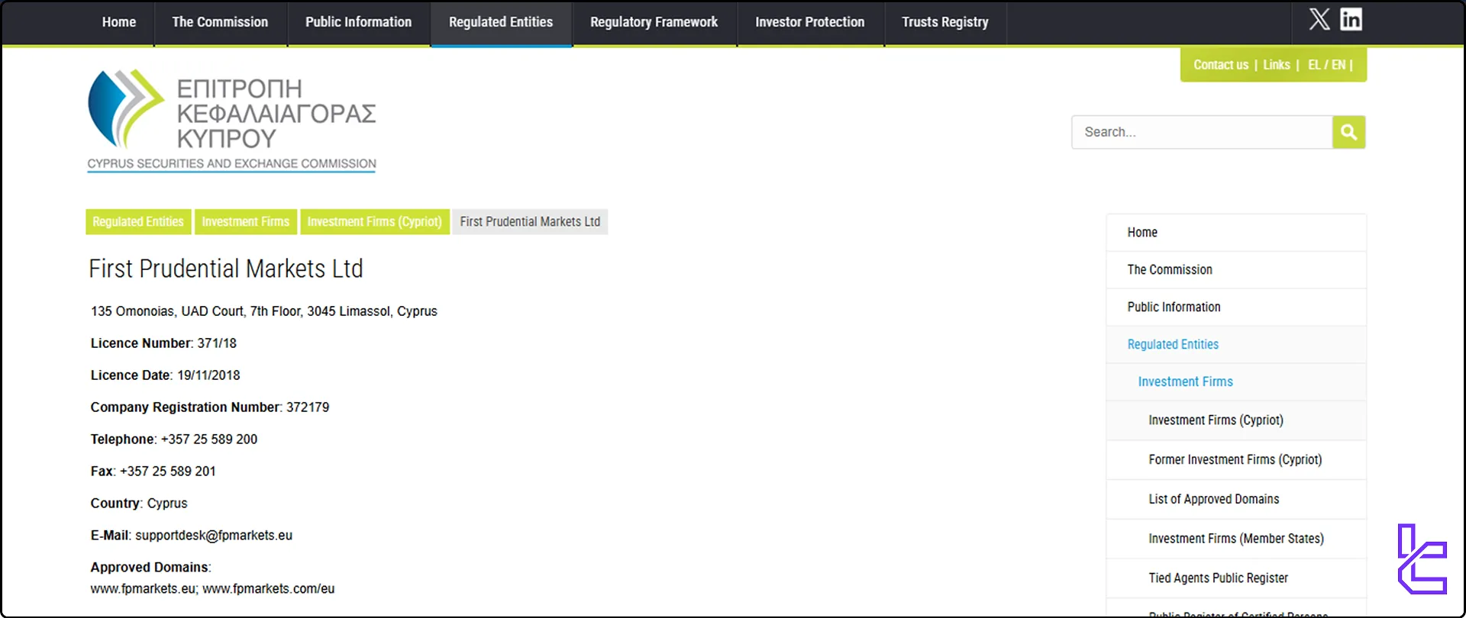Open the LinkedIn social icon
Viewport: 1466px width, 618px height.
click(x=1351, y=19)
